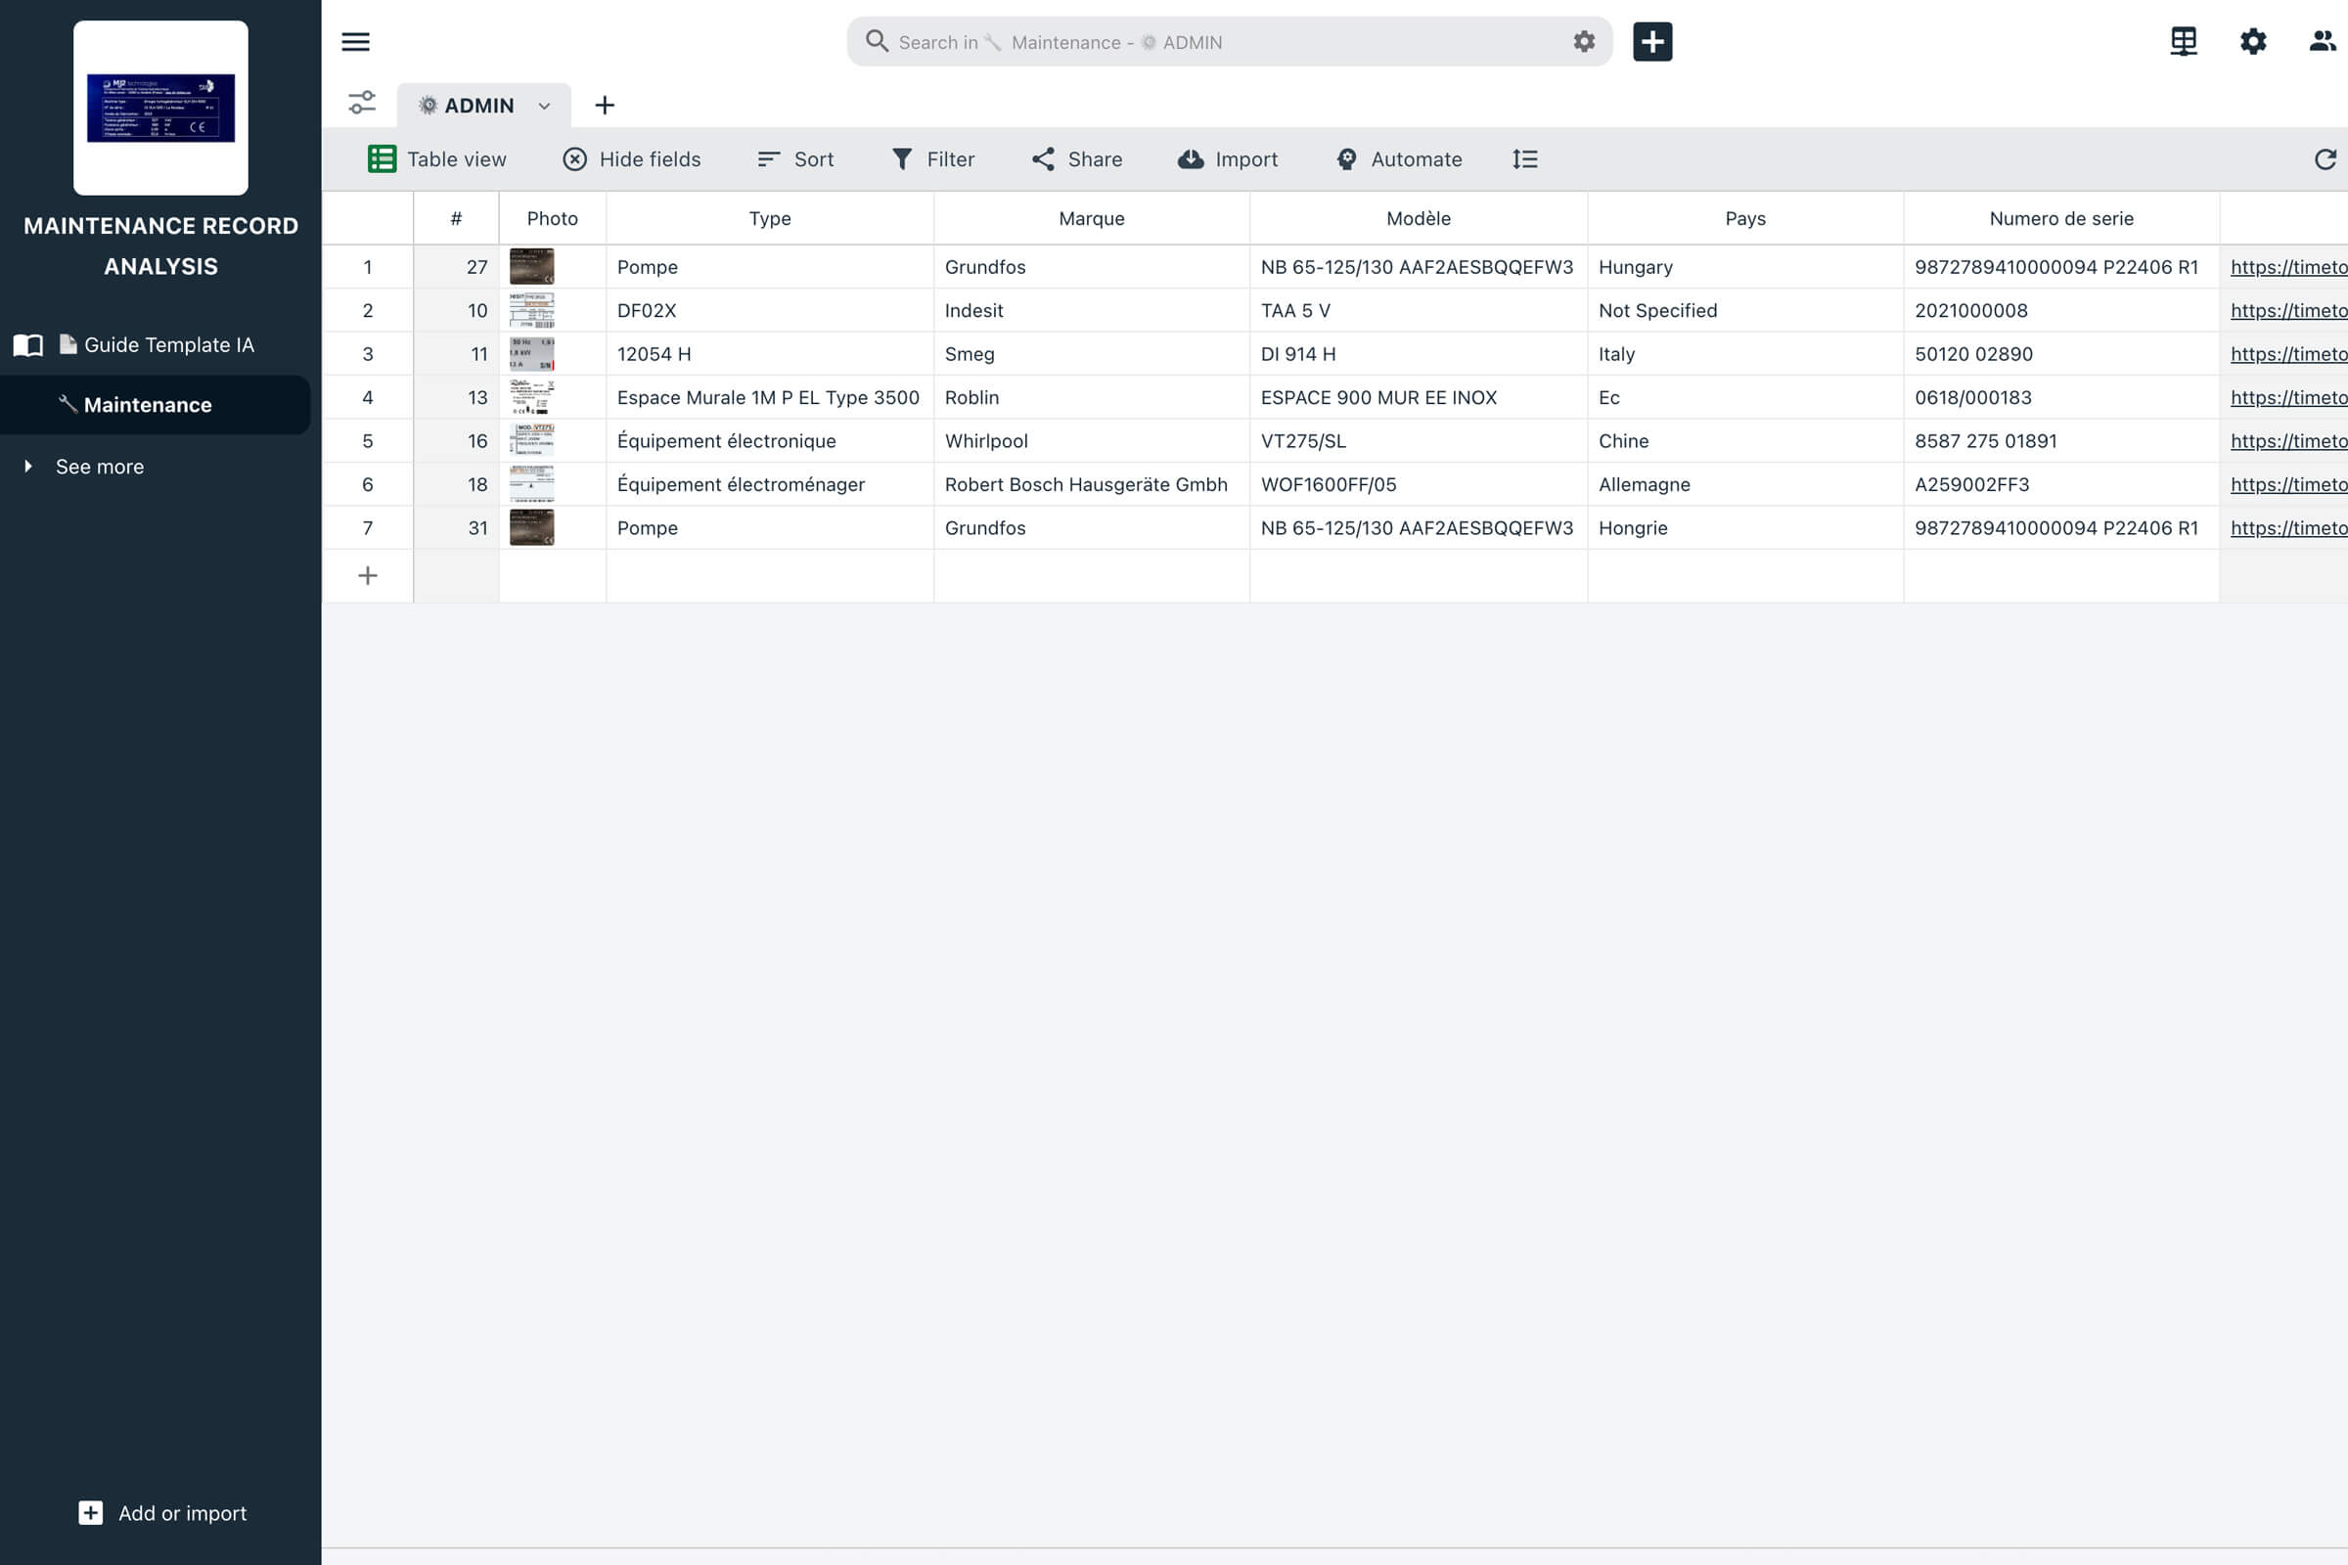Add a new view tab
The width and height of the screenshot is (2348, 1565).
604,106
